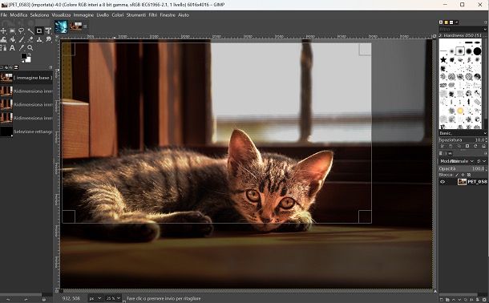Select the Smudge tool
The width and height of the screenshot is (489, 303).
click(x=48, y=39)
